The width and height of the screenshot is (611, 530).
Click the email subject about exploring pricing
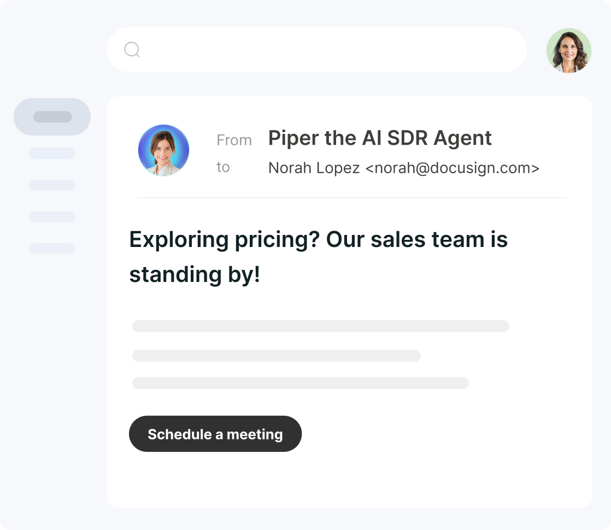pyautogui.click(x=319, y=256)
